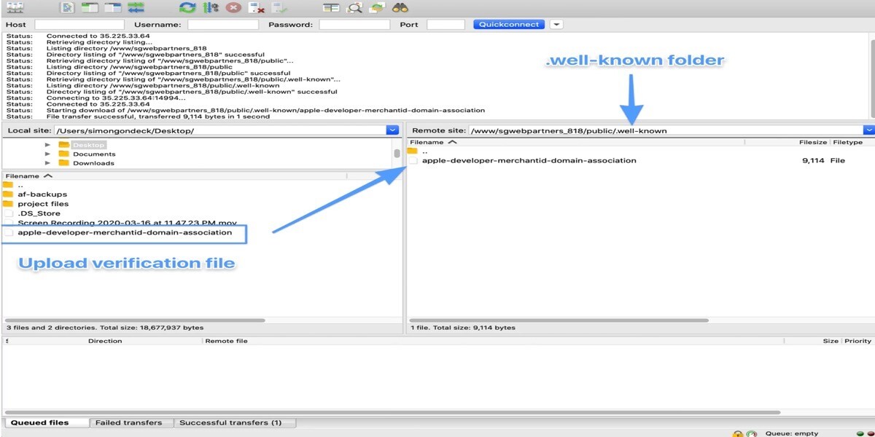The image size is (875, 437).
Task: Open the directory listing filters icon
Action: [331, 8]
